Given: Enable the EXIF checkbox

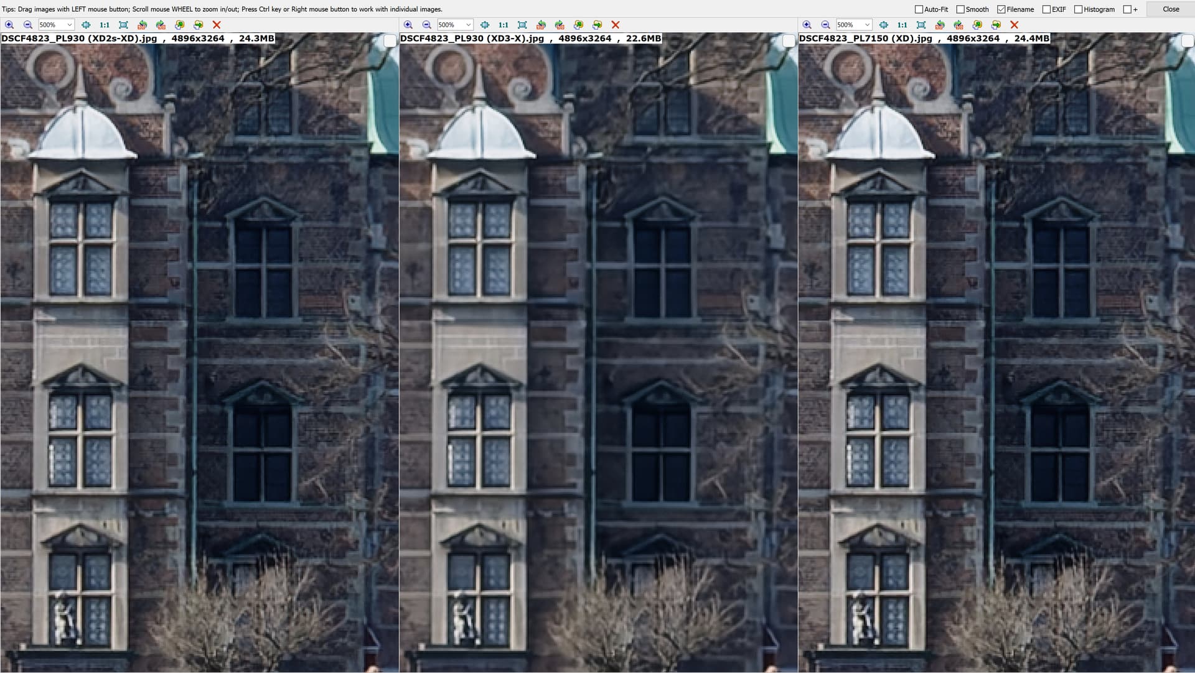Looking at the screenshot, I should click(1046, 9).
